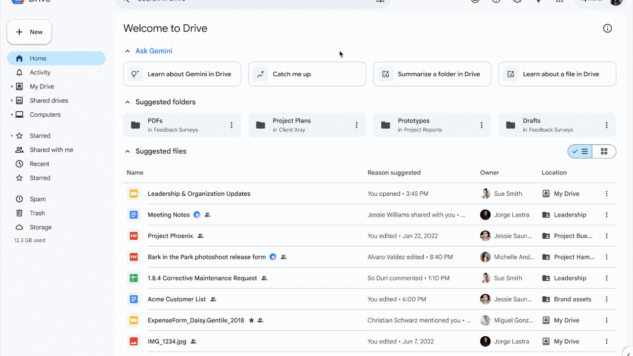Open more actions for Acme Customer List
This screenshot has width=633, height=356.
(607, 299)
